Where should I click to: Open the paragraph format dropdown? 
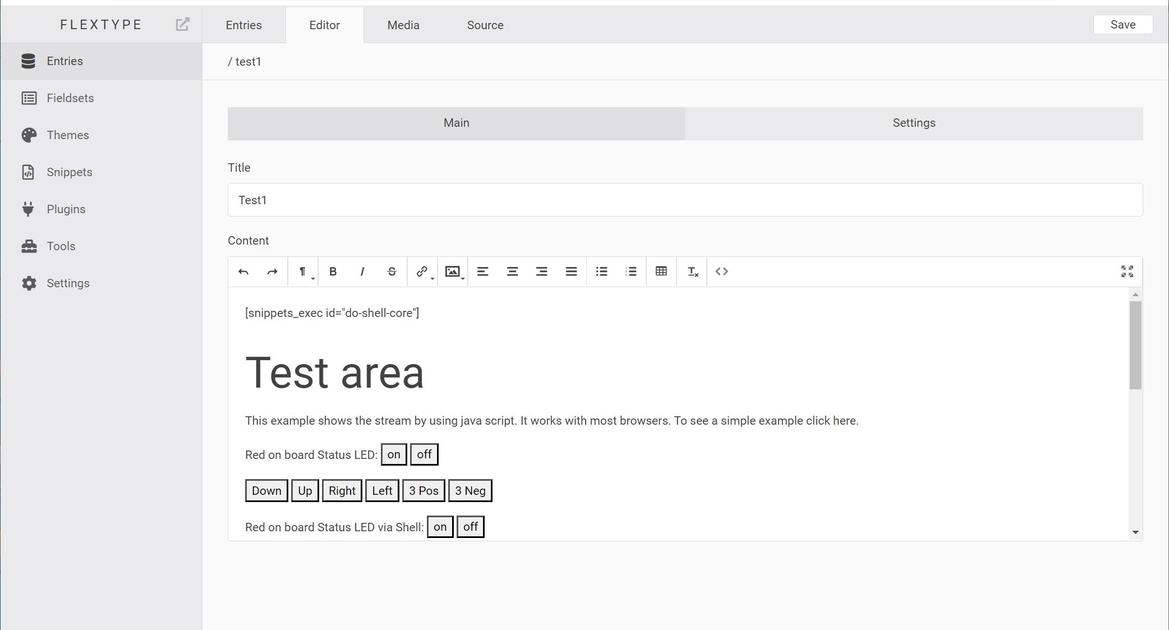coord(303,272)
